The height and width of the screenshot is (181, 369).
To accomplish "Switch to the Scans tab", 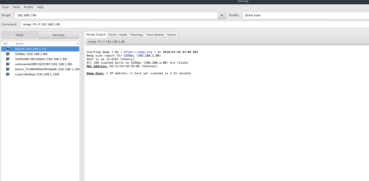I will coord(172,34).
